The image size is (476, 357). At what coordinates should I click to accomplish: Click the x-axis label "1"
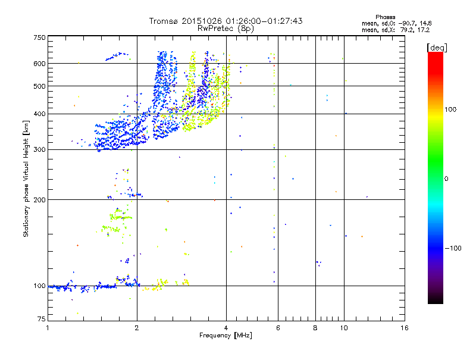[x=48, y=328]
